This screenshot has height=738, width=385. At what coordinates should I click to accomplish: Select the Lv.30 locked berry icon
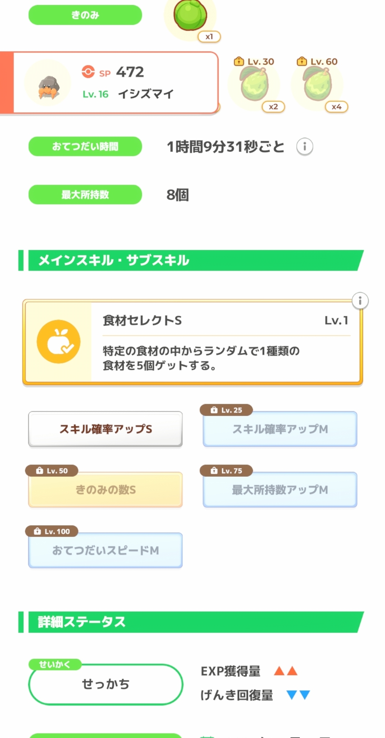[x=254, y=85]
